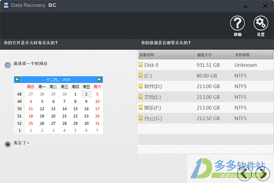
Task: Click the 娱乐(F:) drive icon
Action: pyautogui.click(x=141, y=108)
